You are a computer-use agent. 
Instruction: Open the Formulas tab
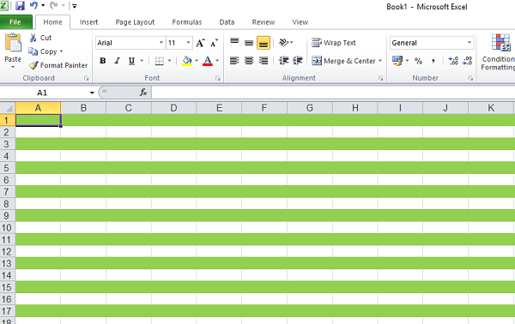(x=187, y=22)
